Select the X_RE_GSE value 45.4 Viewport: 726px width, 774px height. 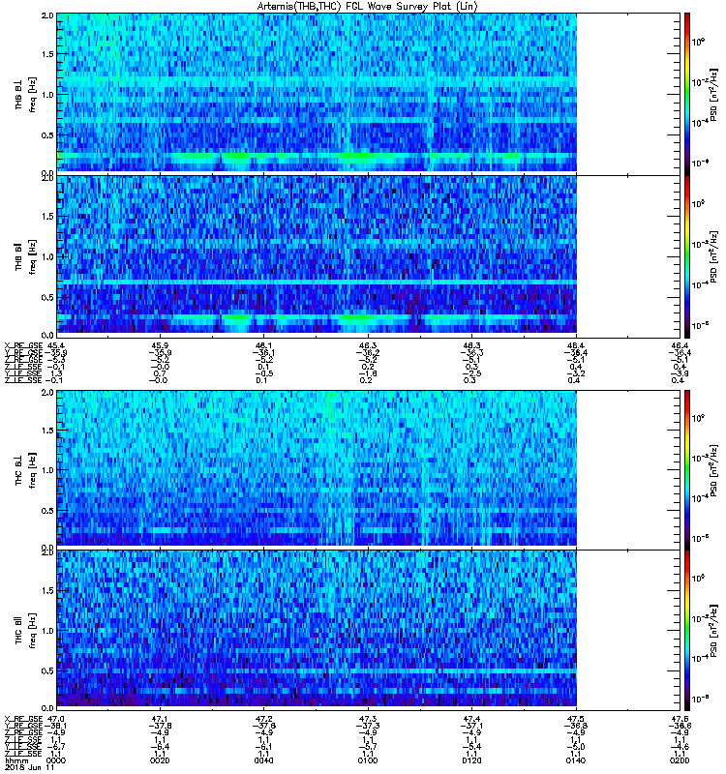click(x=56, y=345)
